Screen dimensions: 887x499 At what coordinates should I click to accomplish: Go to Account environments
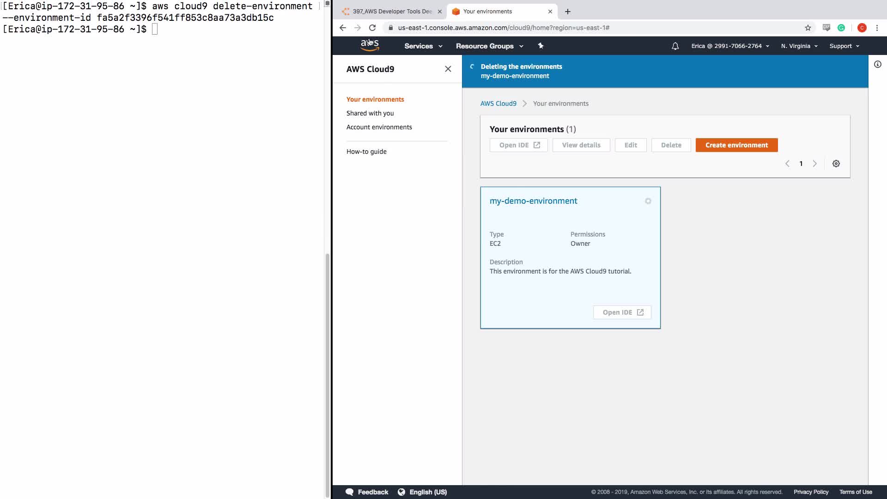[379, 127]
